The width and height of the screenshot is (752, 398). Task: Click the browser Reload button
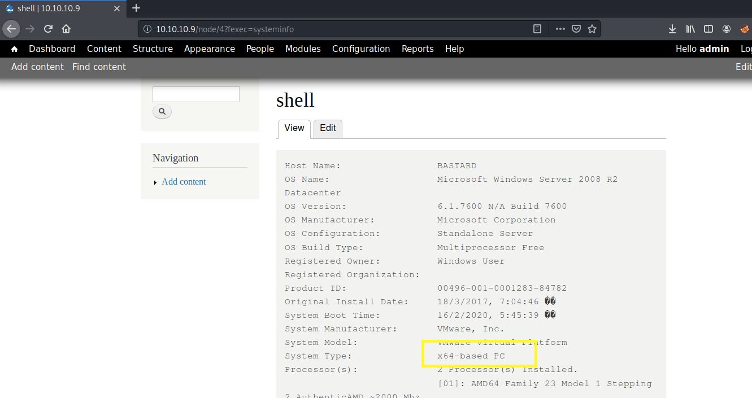[49, 29]
